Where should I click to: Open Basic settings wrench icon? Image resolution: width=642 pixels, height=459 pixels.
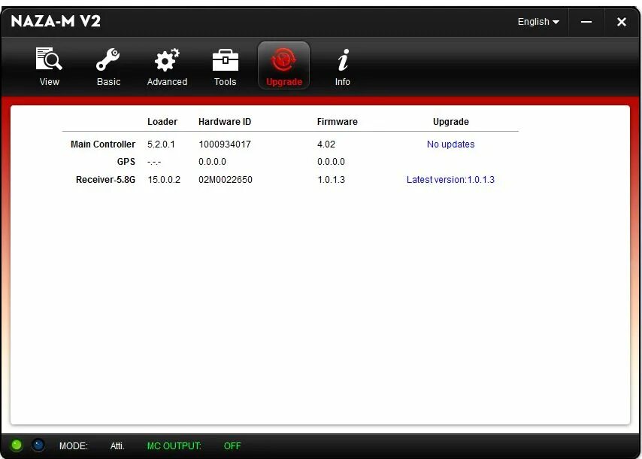coord(108,59)
